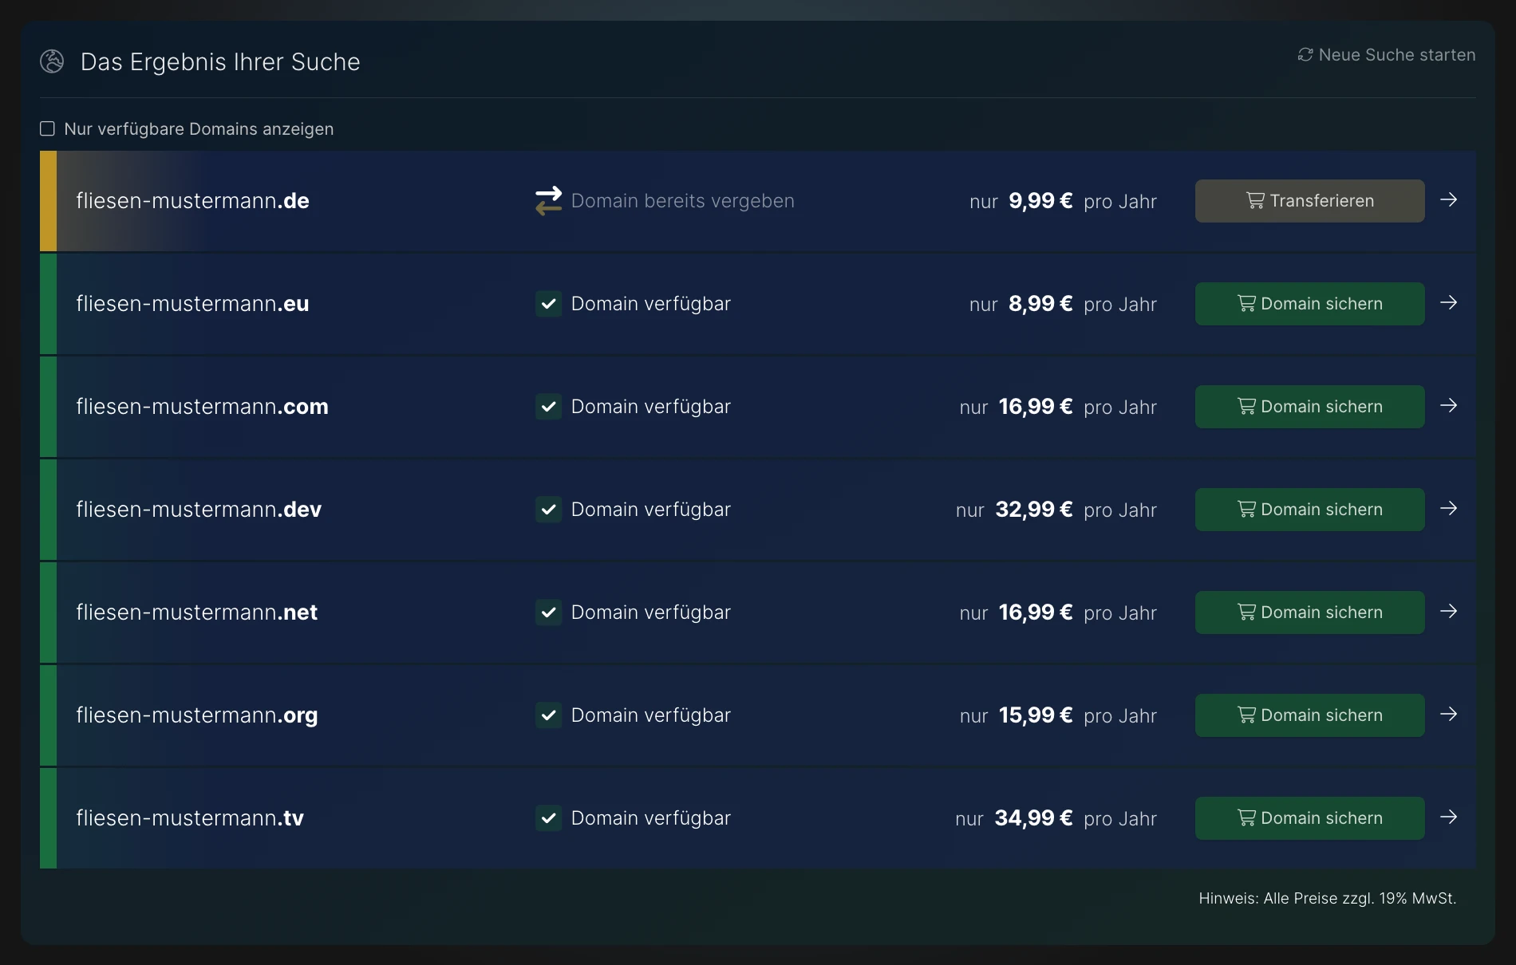Click Domain sichern for fliesen-mustermann.dev
This screenshot has width=1516, height=965.
[x=1309, y=510]
